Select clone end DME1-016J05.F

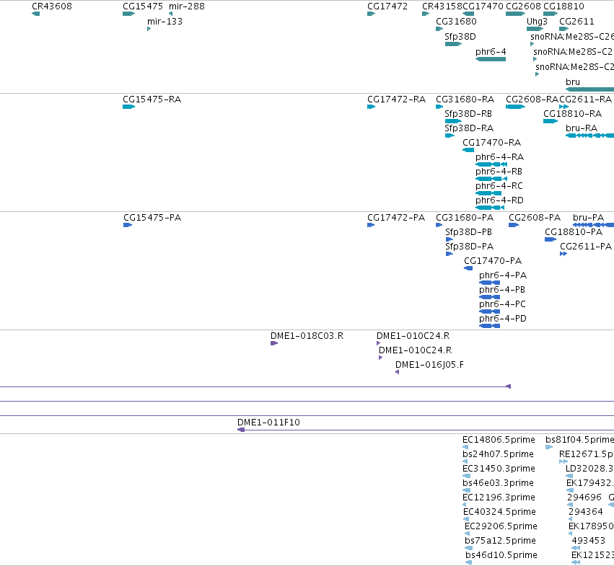click(x=429, y=366)
